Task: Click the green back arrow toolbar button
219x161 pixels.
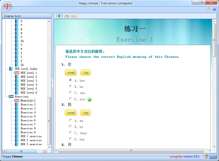Action: (60, 16)
